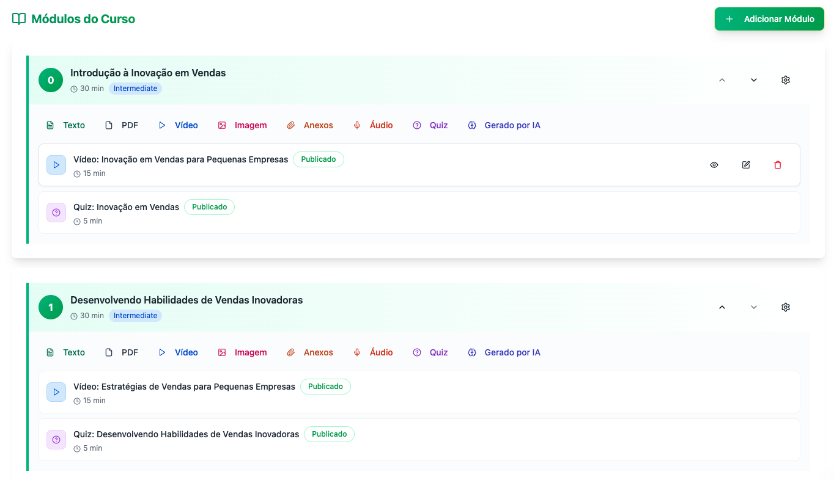Preview video lesson with the eye icon

(714, 165)
